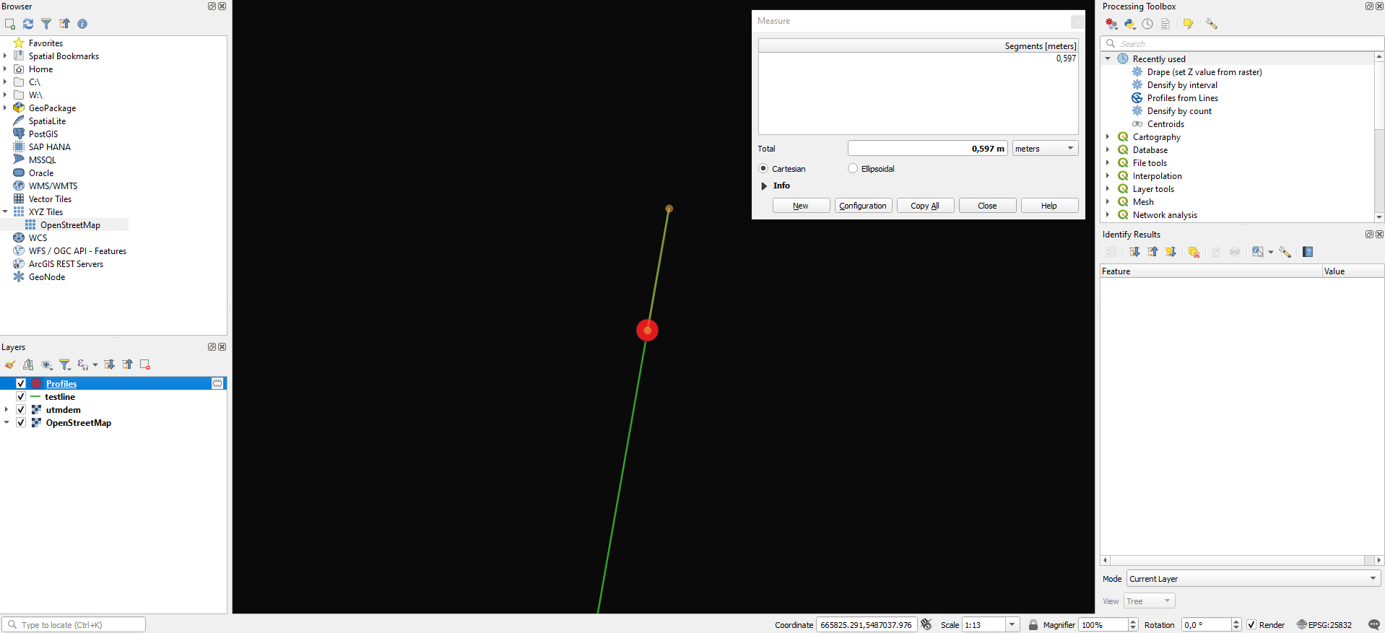
Task: Refresh the Browser panel
Action: (28, 24)
